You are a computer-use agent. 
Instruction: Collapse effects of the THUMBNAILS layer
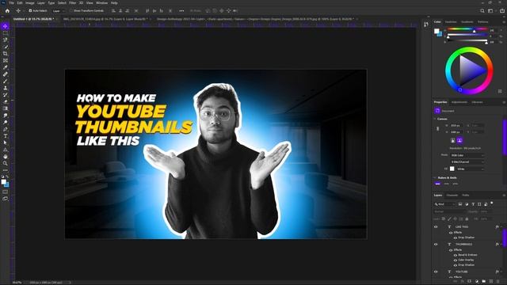coord(501,245)
